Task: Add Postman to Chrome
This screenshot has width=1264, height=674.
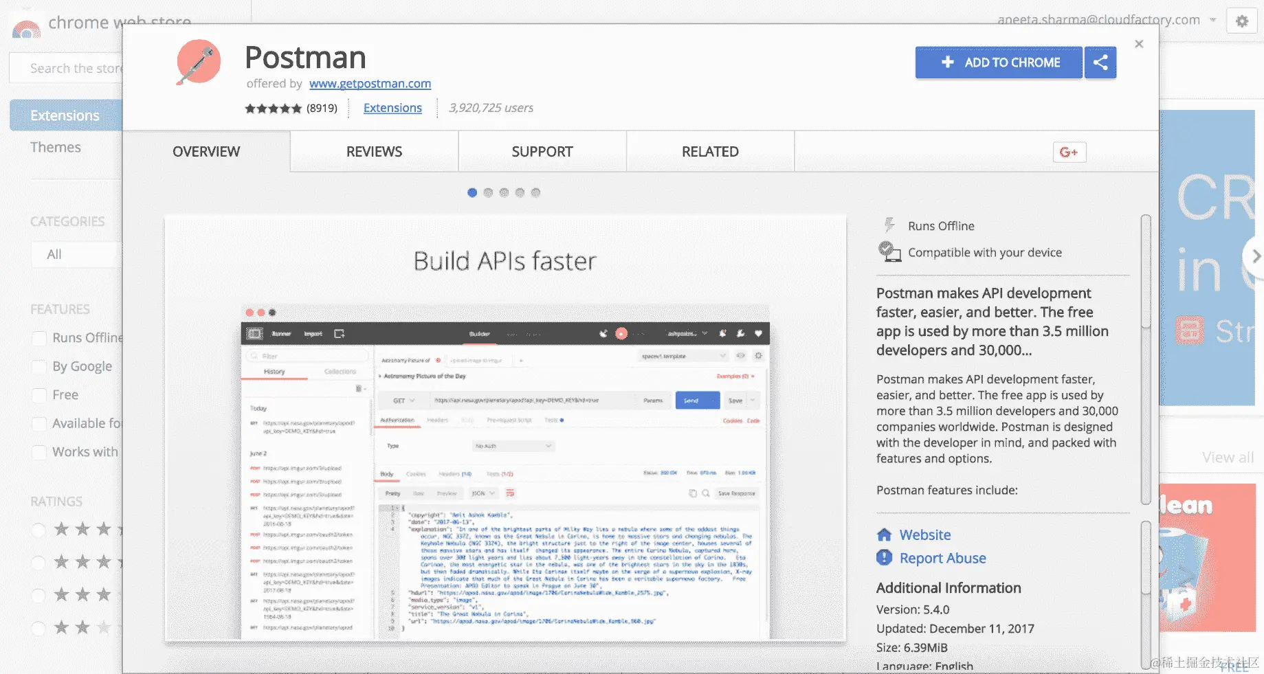Action: 999,63
